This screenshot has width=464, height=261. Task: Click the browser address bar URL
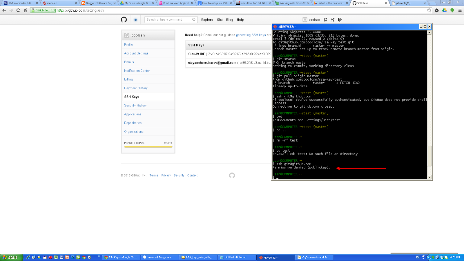pos(80,10)
